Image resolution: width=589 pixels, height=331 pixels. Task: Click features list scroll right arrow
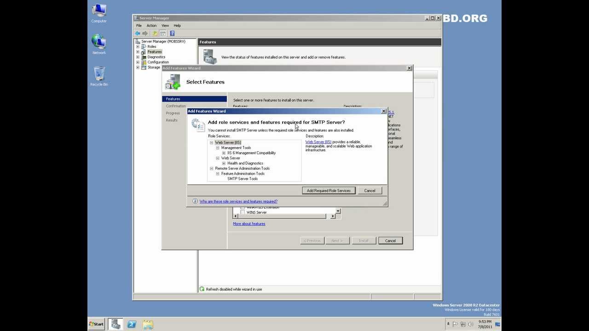[x=333, y=216]
